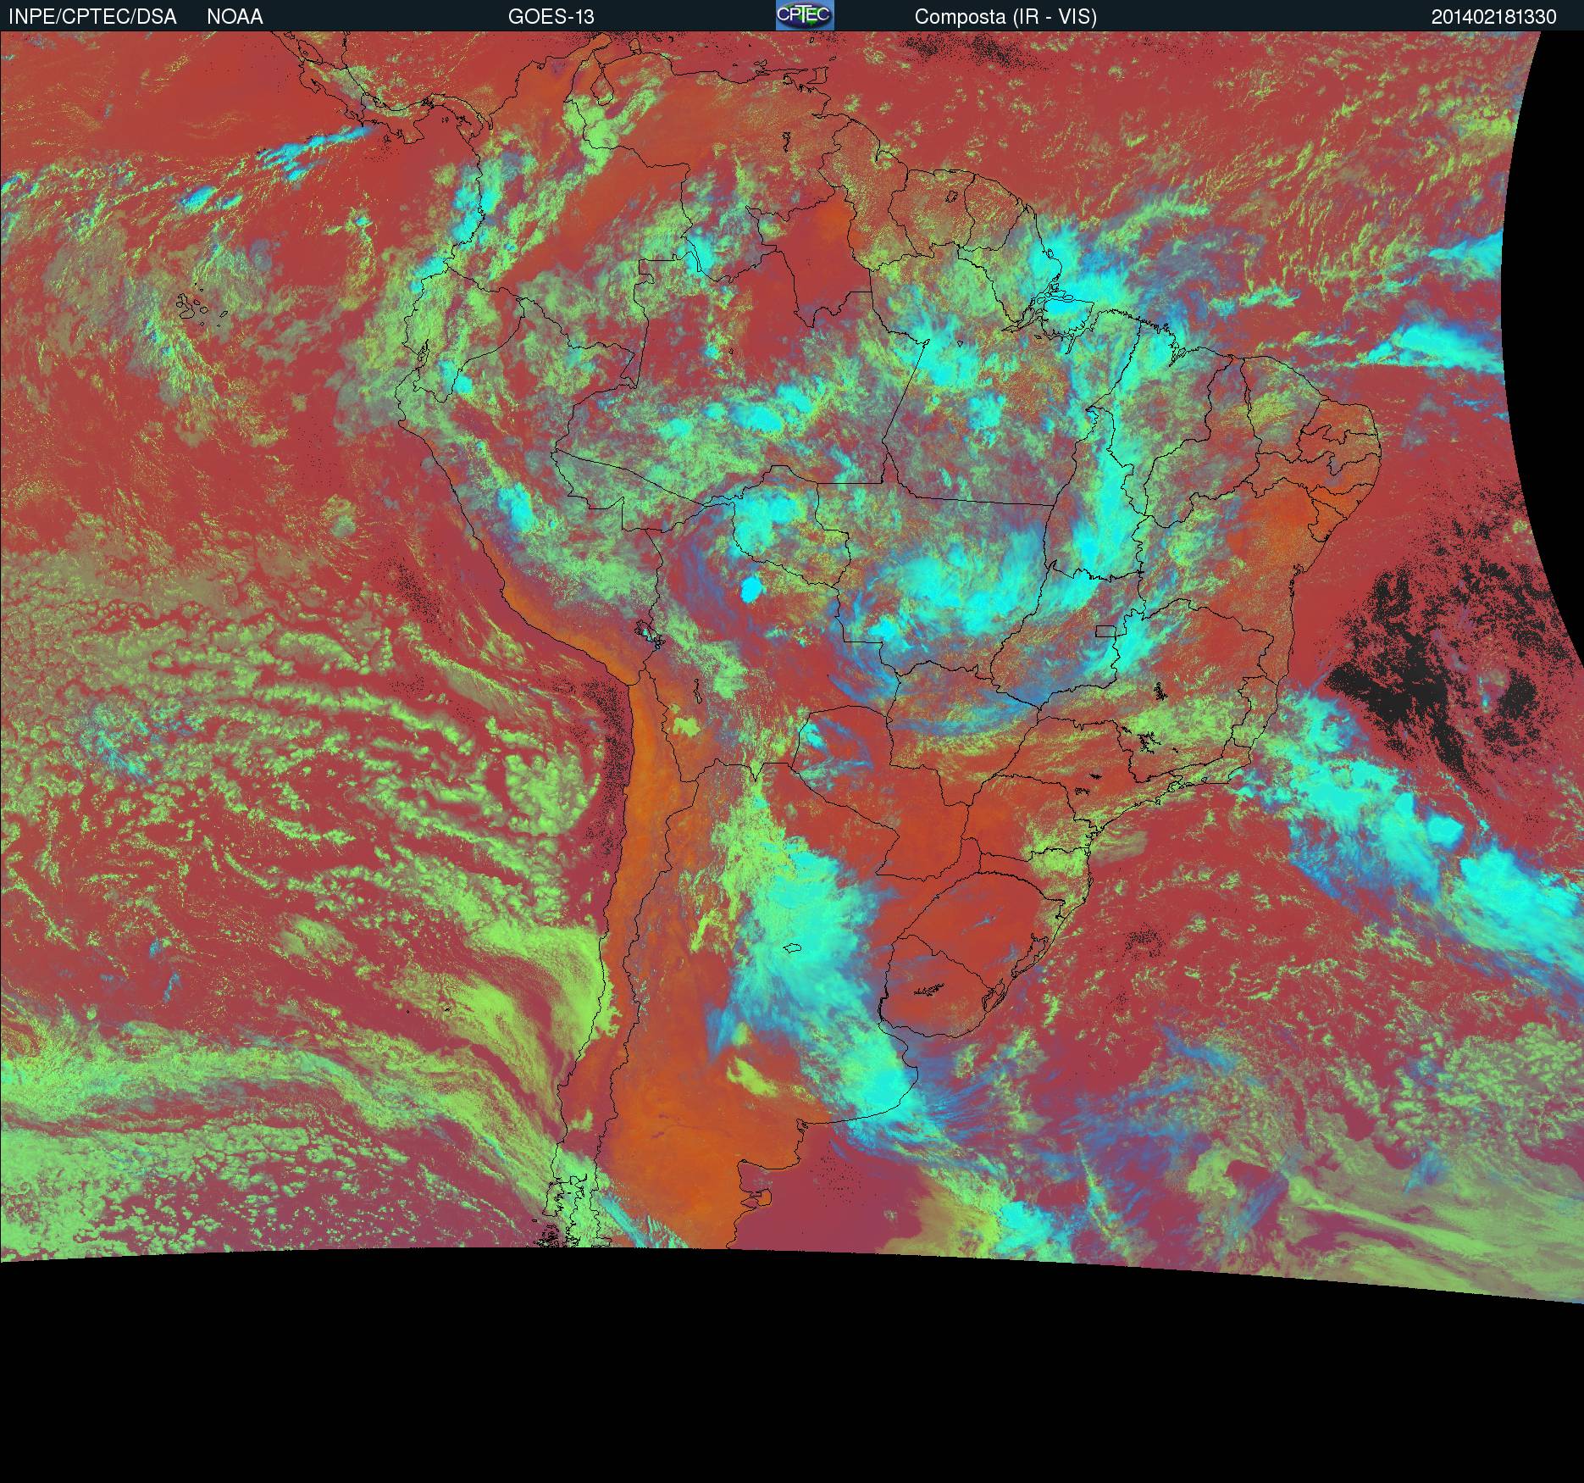Click the 201402181330 timestamp
This screenshot has width=1584, height=1483.
(x=1494, y=17)
